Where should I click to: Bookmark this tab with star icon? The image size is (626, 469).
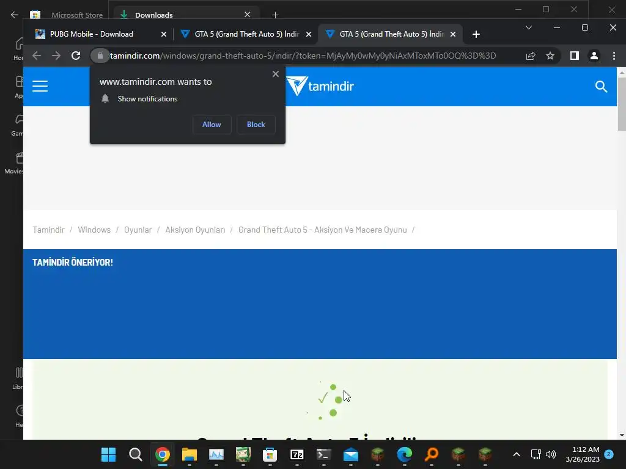click(550, 56)
